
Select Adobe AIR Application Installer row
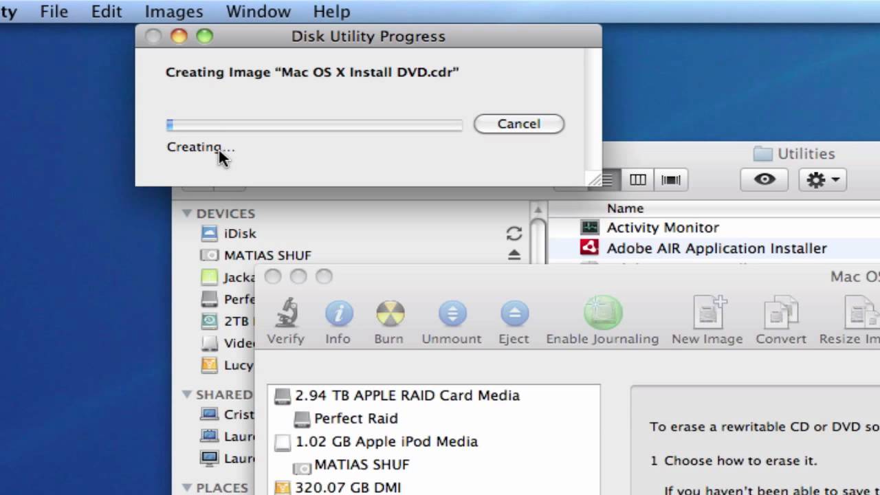click(715, 248)
